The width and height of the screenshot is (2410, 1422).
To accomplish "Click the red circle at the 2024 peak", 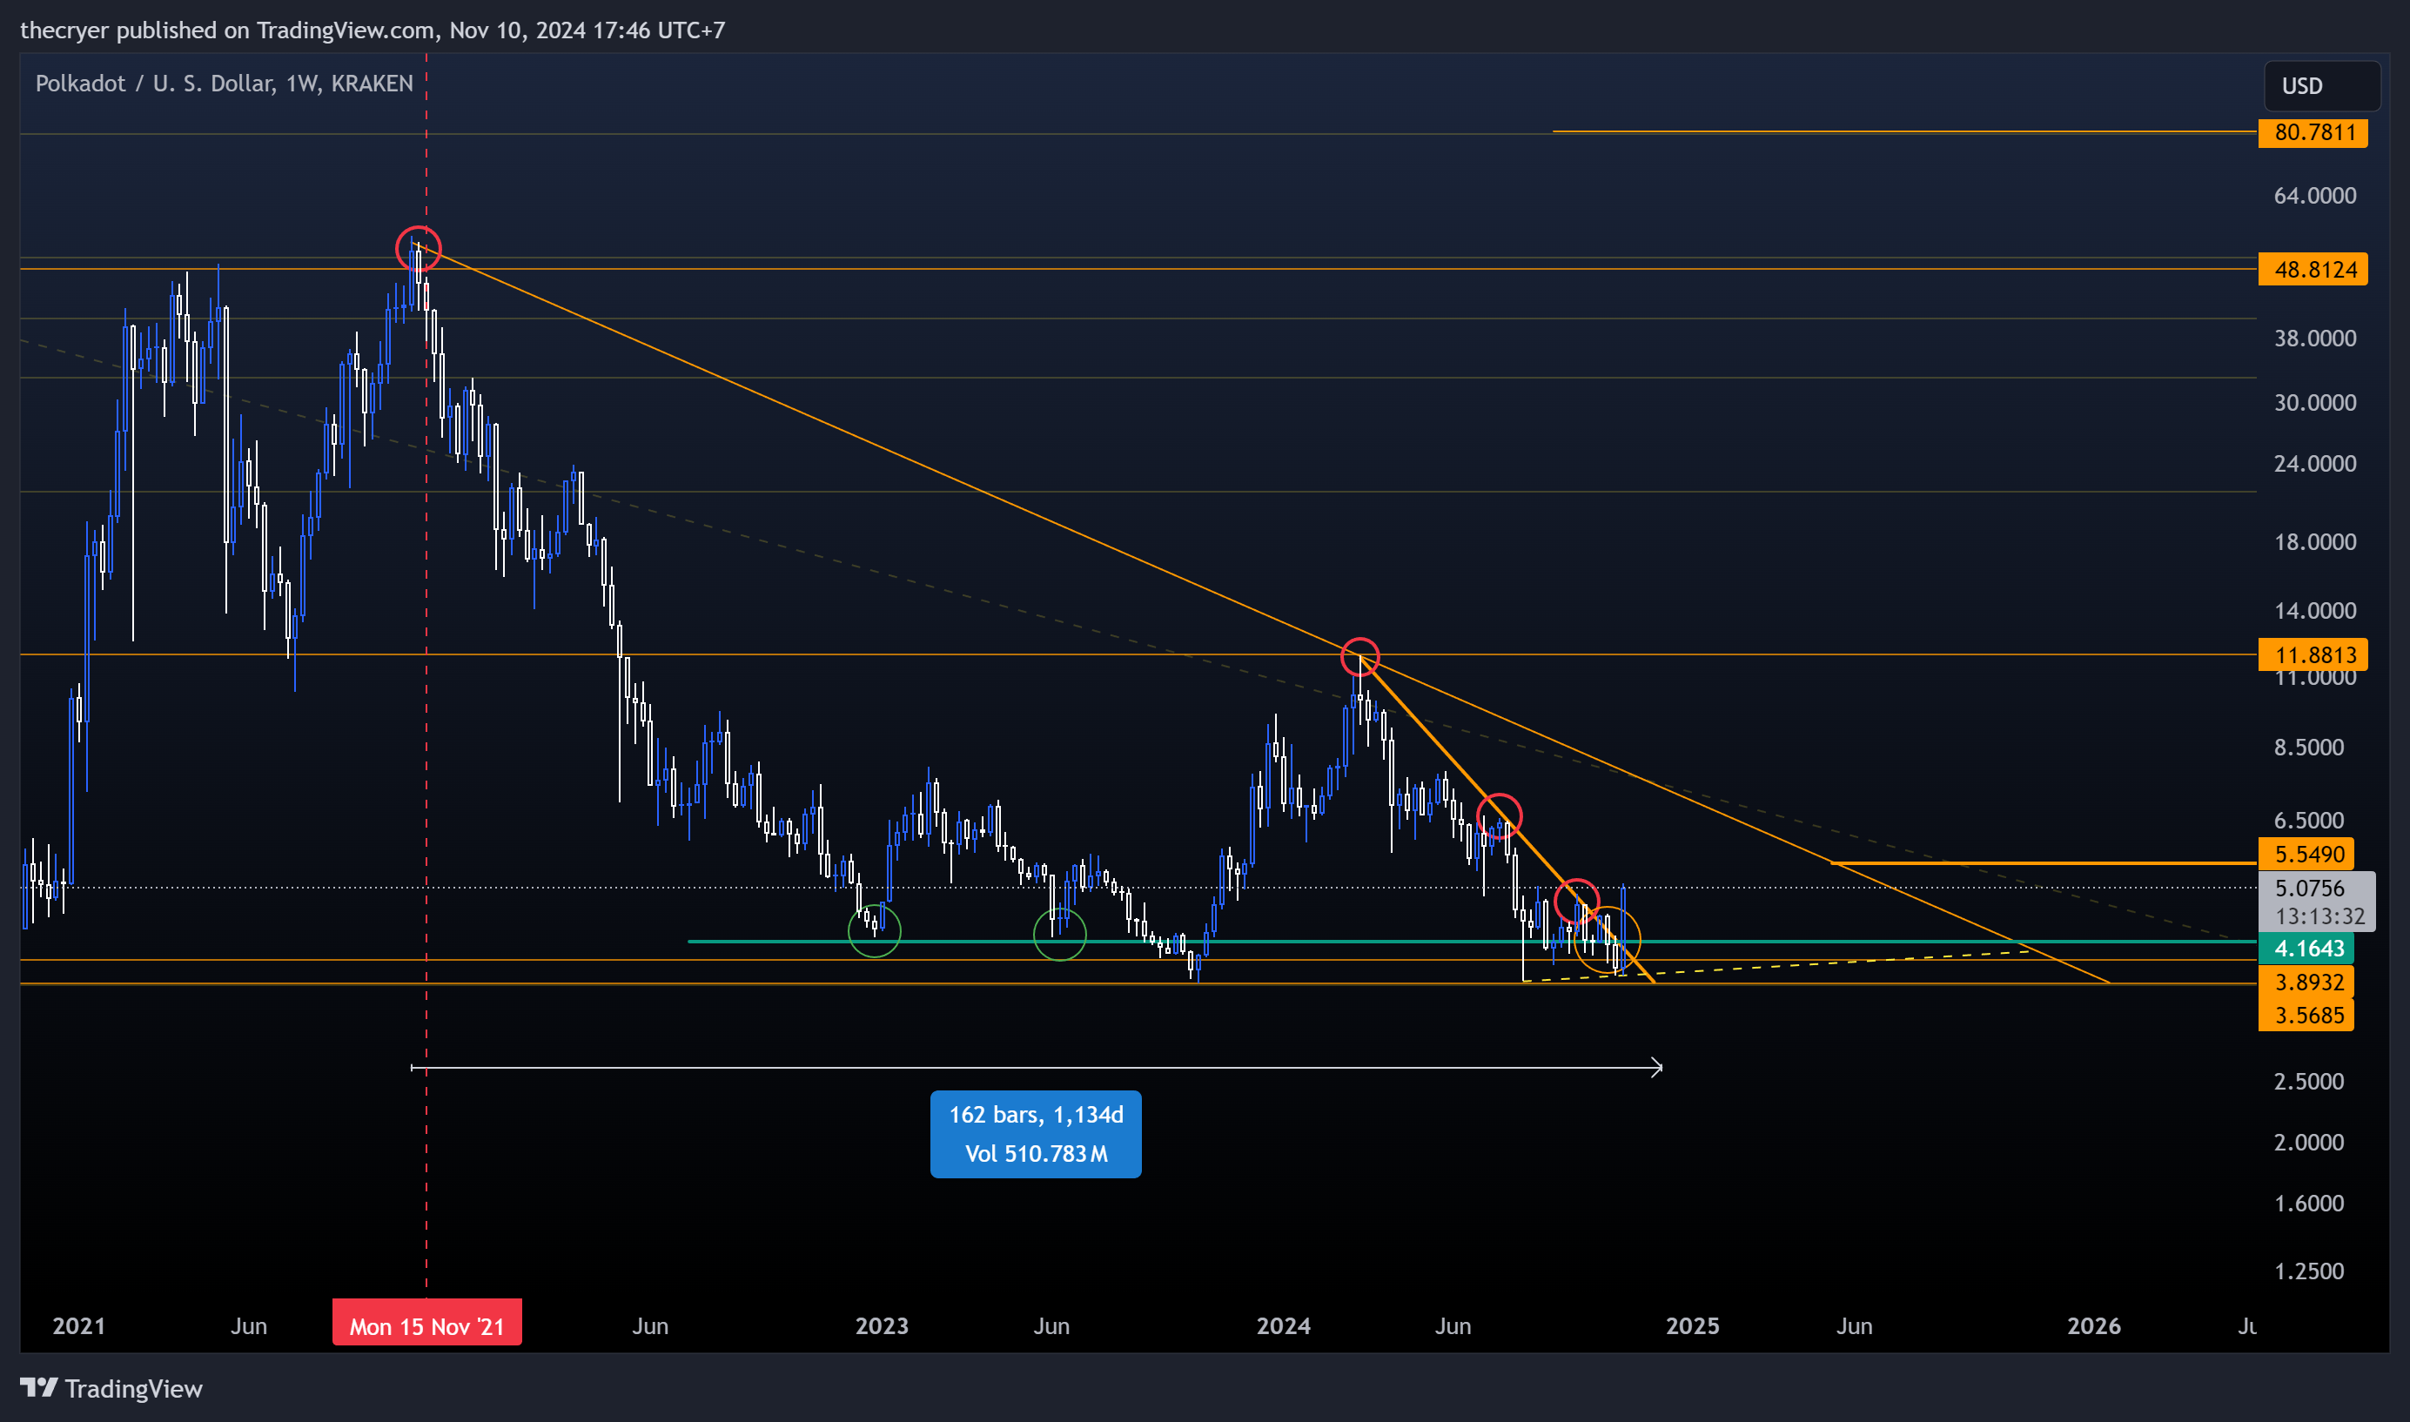I will [x=1359, y=657].
